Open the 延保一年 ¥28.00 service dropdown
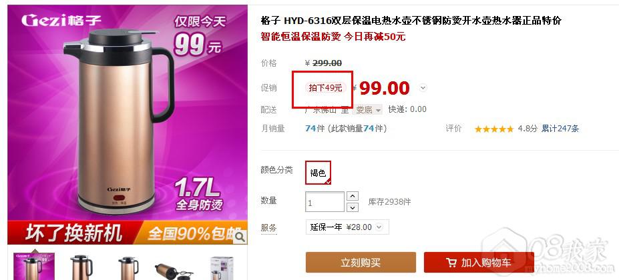 point(347,227)
